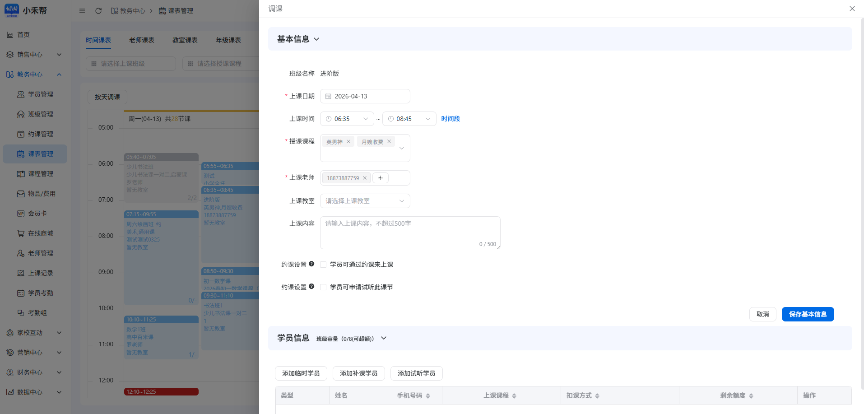Remove the 英男神 course tag
The width and height of the screenshot is (864, 414).
[x=348, y=141]
